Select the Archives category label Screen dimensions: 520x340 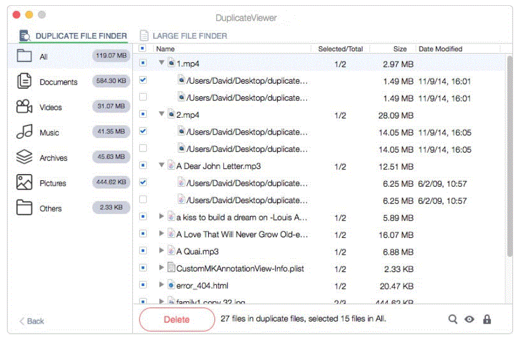pyautogui.click(x=53, y=158)
